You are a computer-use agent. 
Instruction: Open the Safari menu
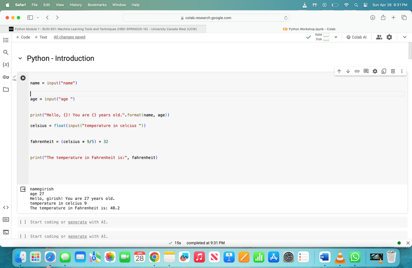20,5
